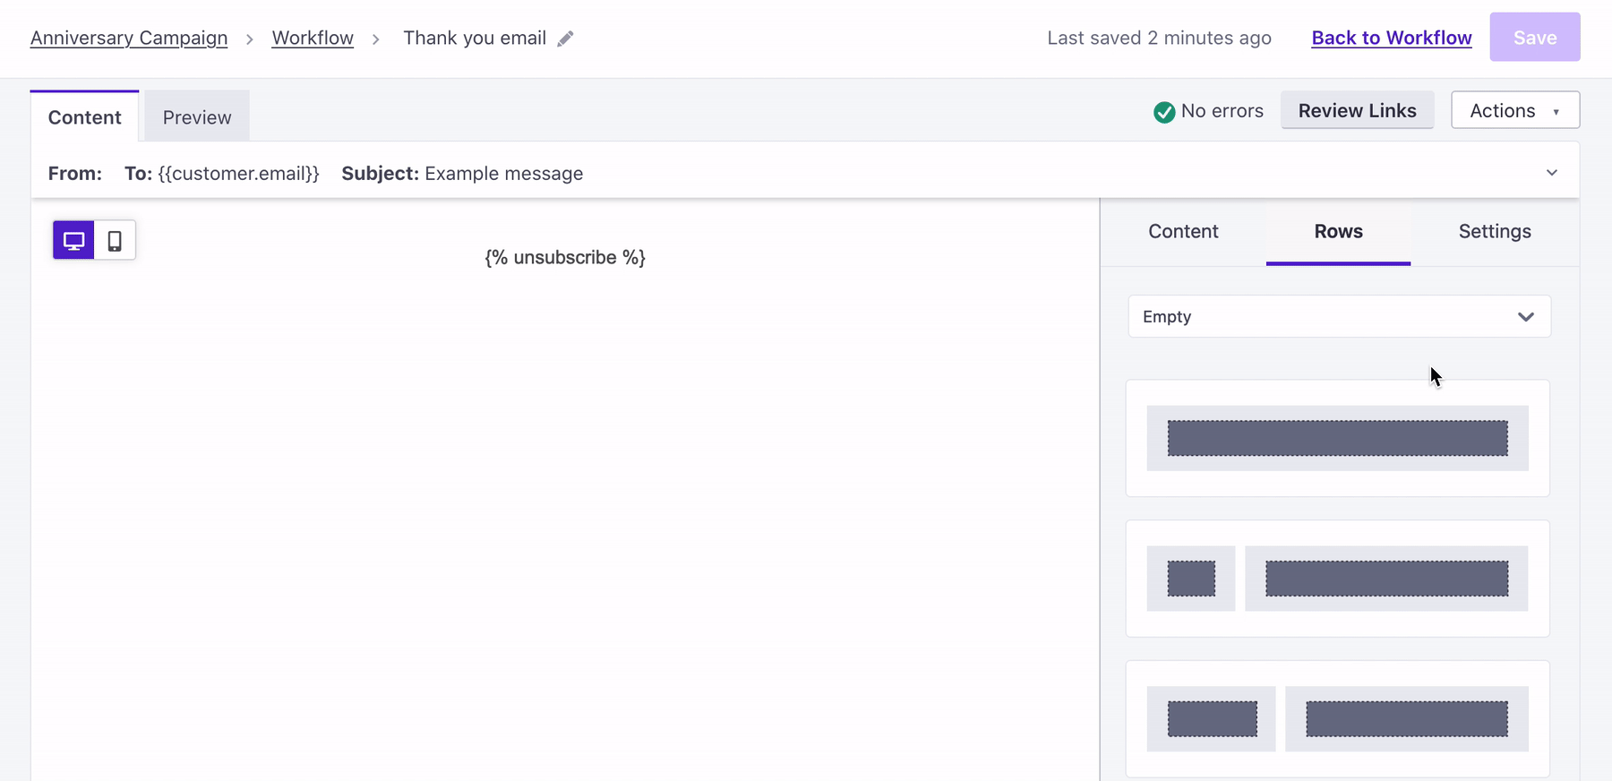Viewport: 1612px width, 781px height.
Task: Open the Actions dropdown menu
Action: tap(1514, 110)
